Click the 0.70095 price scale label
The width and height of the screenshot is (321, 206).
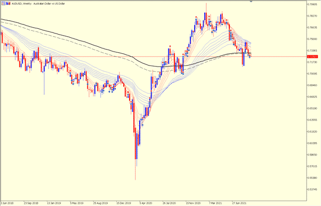pyautogui.click(x=312, y=73)
